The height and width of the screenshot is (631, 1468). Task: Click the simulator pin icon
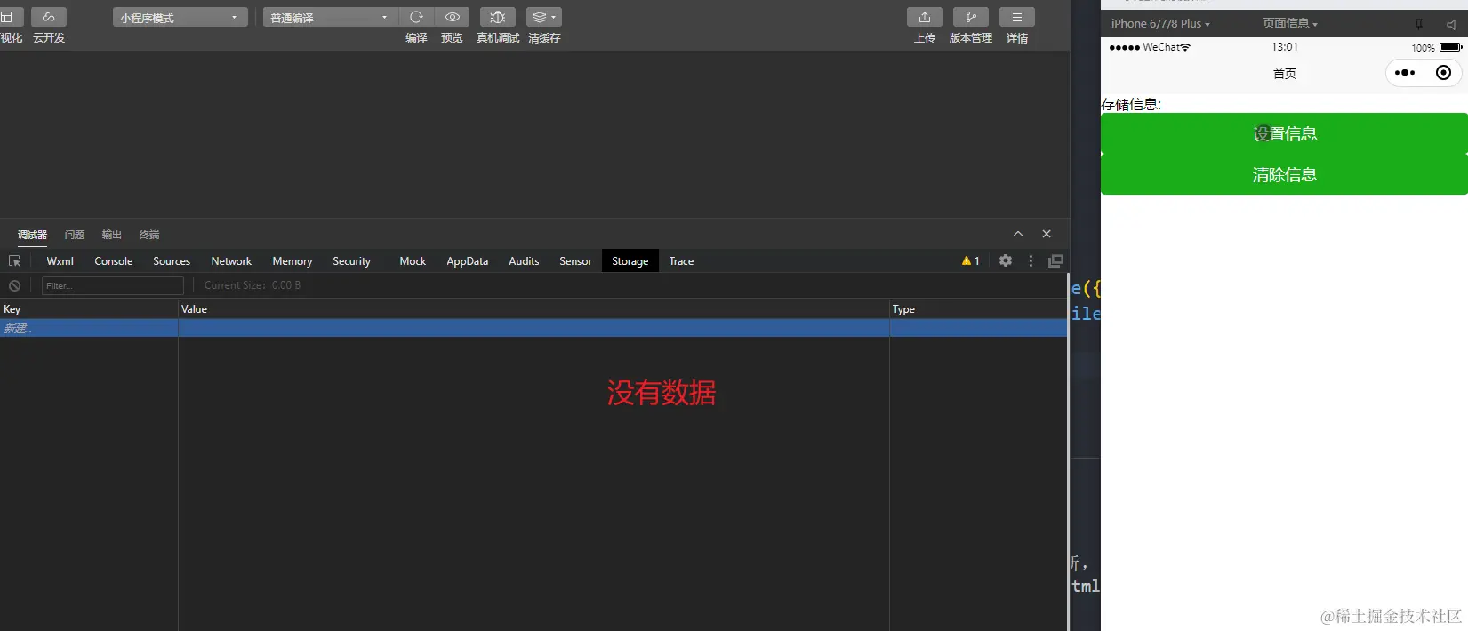[x=1419, y=24]
